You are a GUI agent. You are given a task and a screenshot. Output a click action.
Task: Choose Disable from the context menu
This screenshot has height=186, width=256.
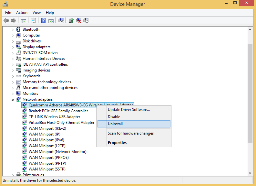point(134,117)
